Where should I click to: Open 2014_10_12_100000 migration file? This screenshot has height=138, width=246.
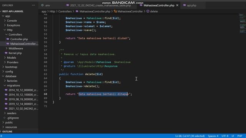(x=23, y=95)
